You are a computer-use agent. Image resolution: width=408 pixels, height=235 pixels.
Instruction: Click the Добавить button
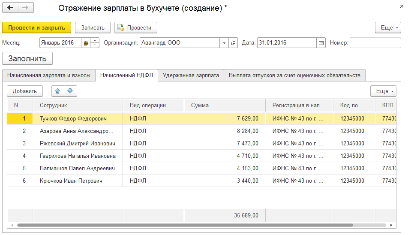tap(25, 91)
